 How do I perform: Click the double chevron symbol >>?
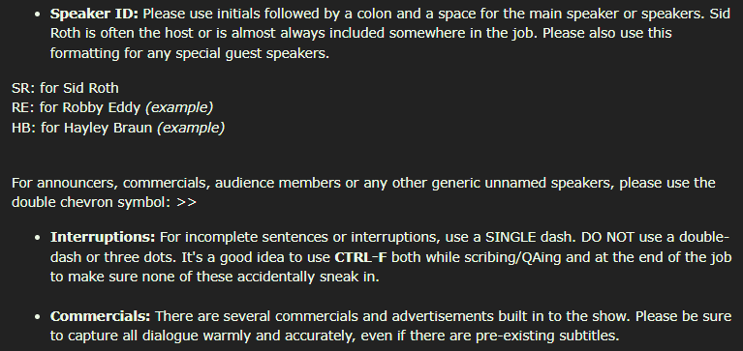click(x=186, y=202)
